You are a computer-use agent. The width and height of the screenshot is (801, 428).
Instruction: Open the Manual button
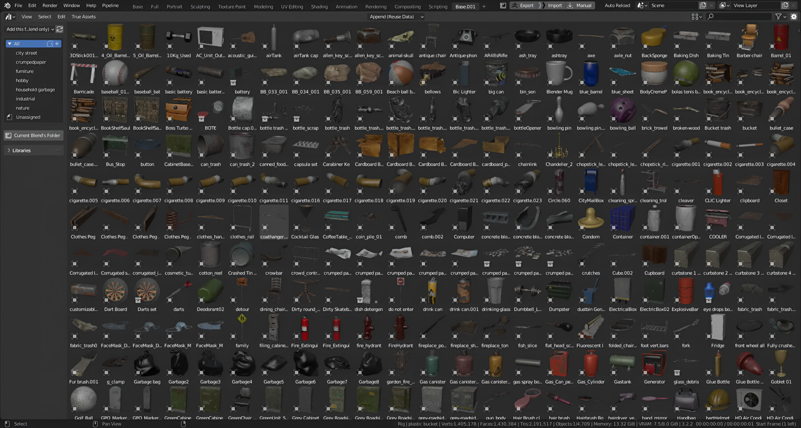point(580,5)
